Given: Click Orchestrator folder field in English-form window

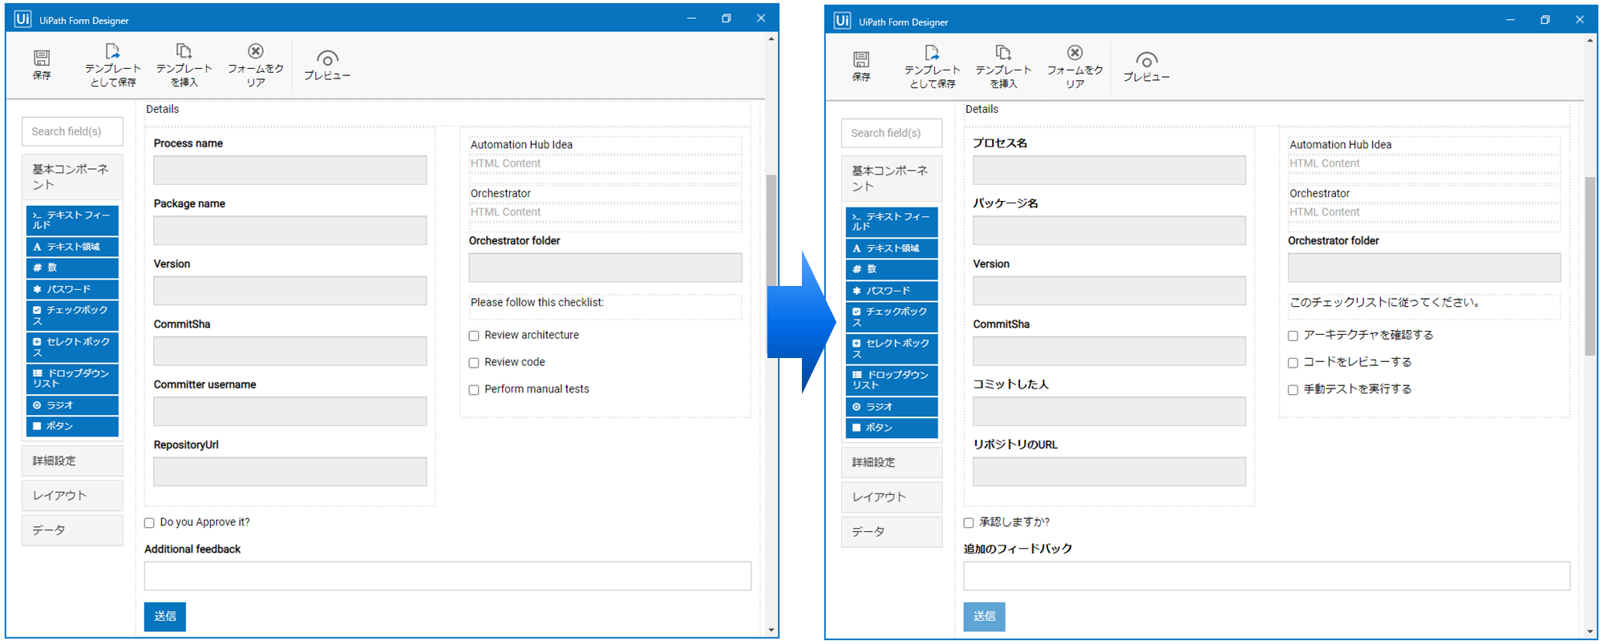Looking at the screenshot, I should pos(605,268).
